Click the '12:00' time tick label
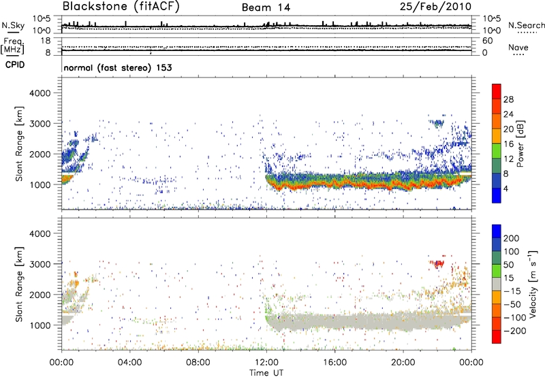This screenshot has height=377, width=545. (x=266, y=363)
